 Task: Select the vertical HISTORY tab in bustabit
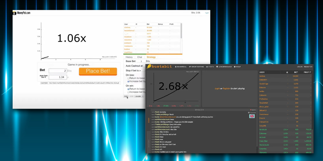(x=149, y=143)
